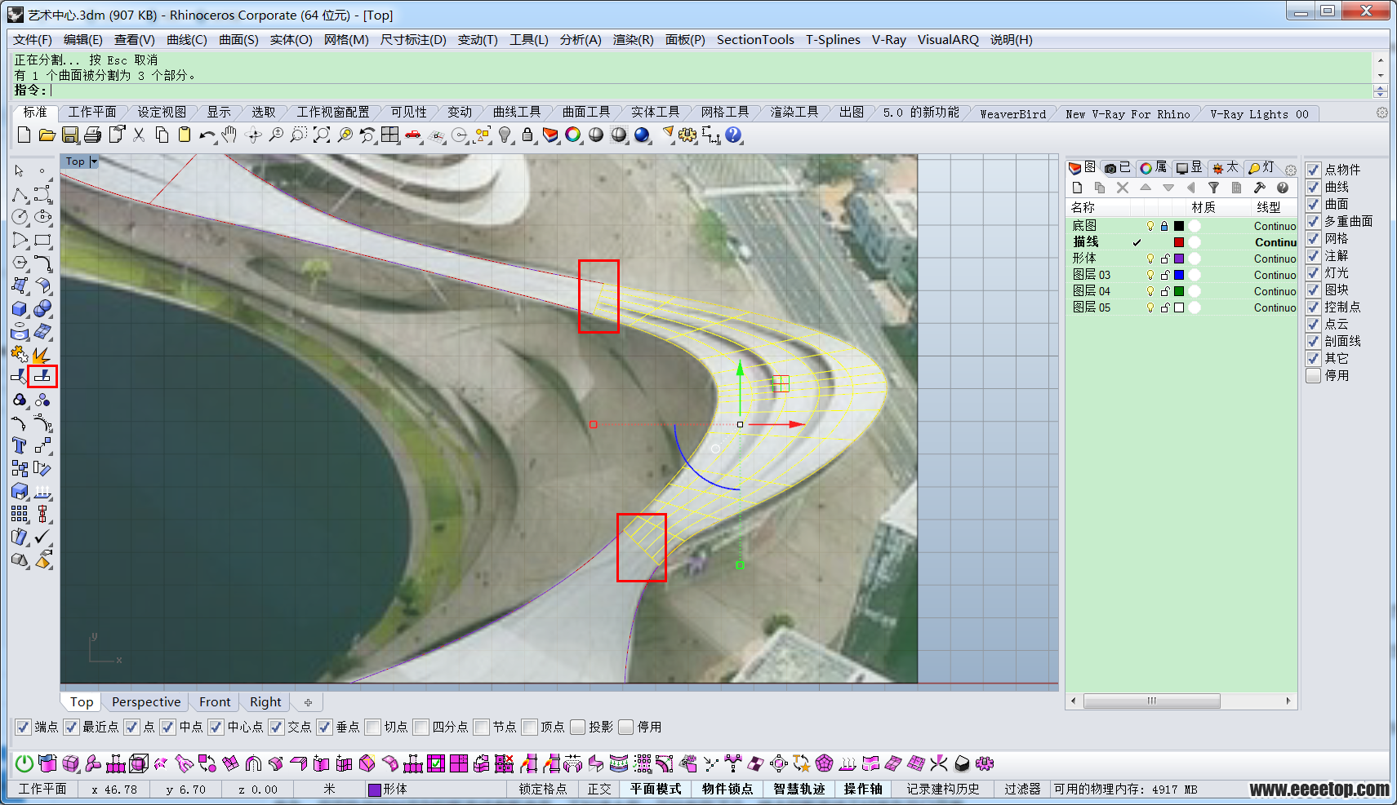Viewport: 1397px width, 805px height.
Task: Enable the 投影 checkbox
Action: point(577,727)
